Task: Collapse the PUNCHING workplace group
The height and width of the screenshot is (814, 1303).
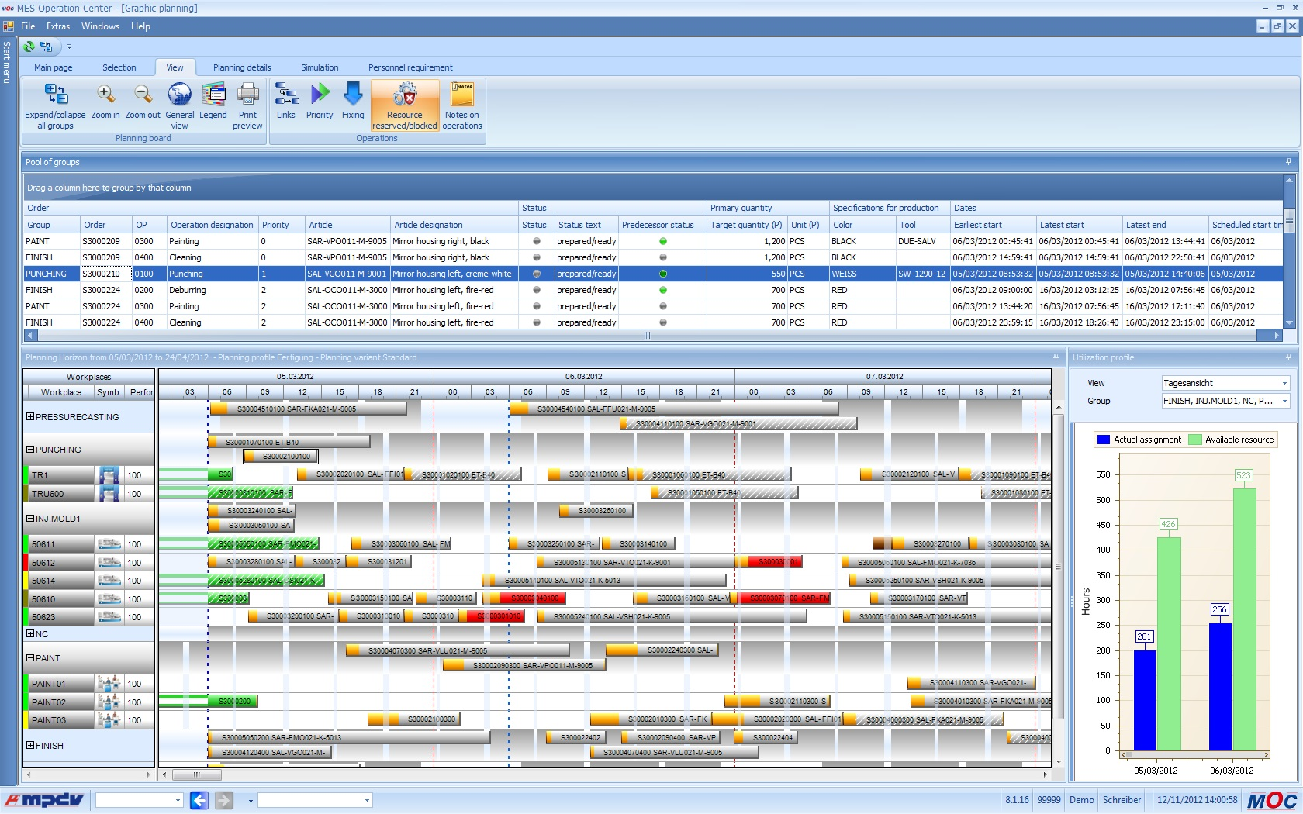Action: (30, 450)
